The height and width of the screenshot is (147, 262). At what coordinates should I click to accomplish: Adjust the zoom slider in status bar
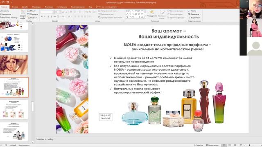249,145
